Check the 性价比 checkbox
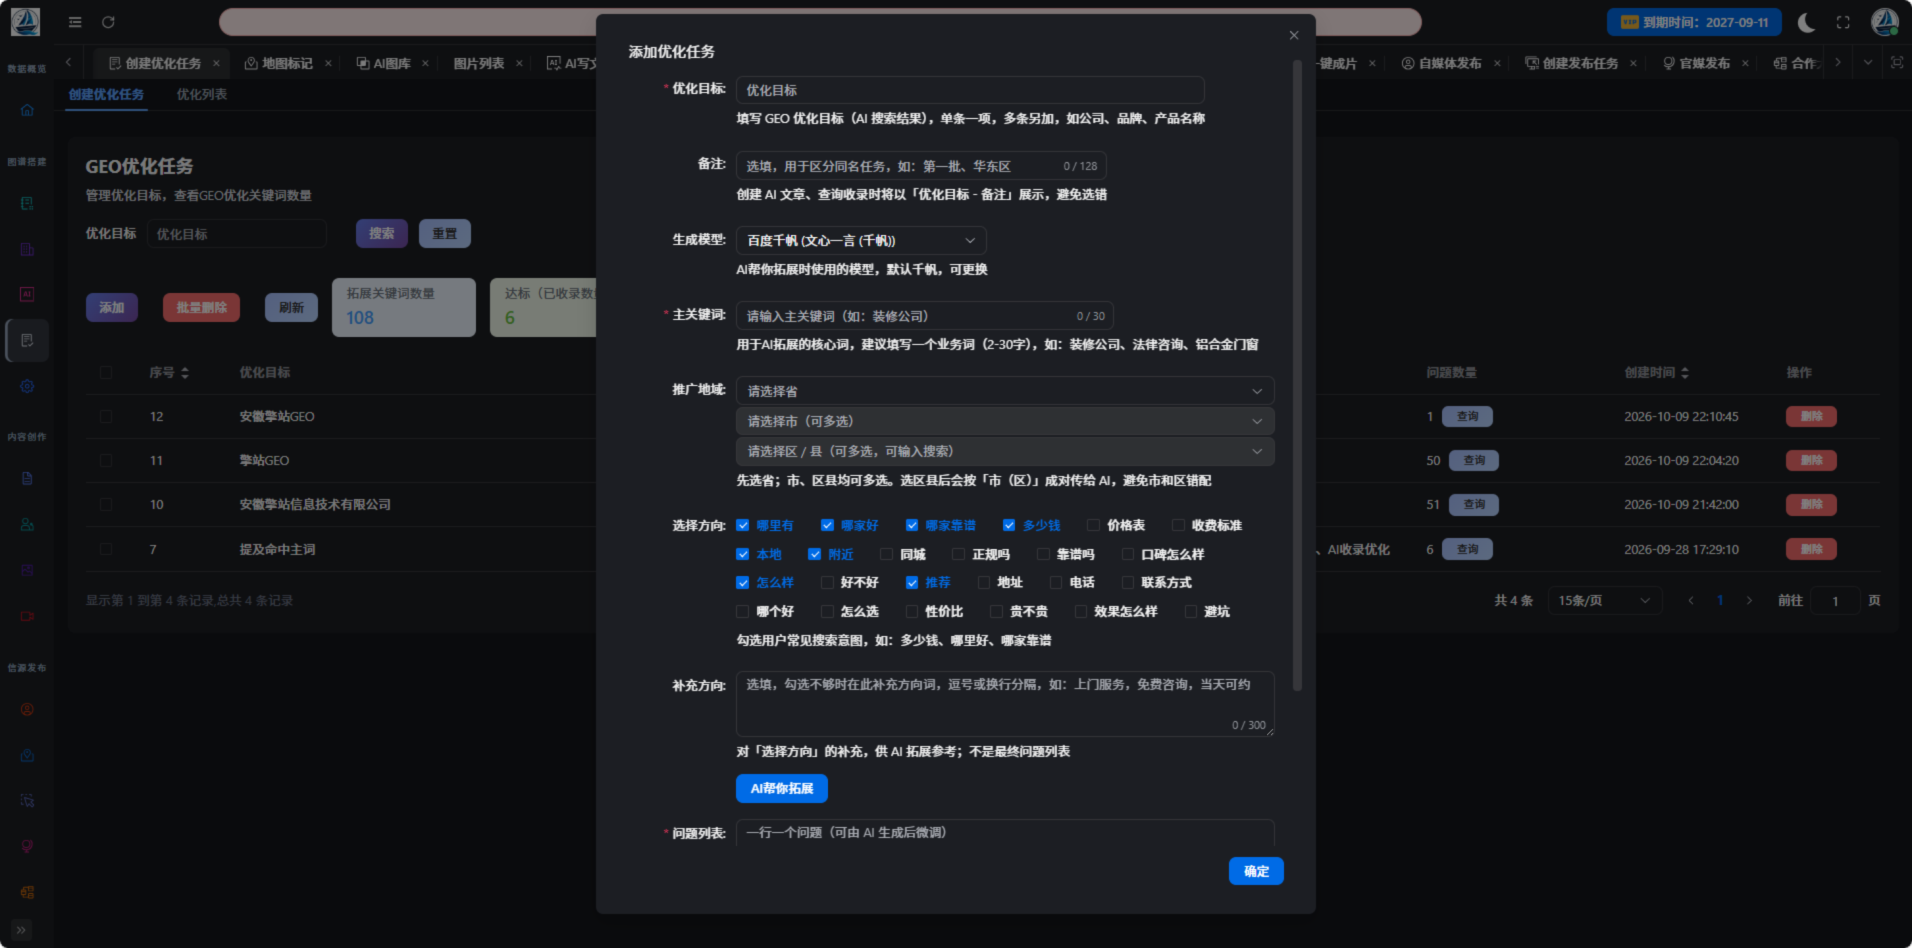Viewport: 1912px width, 948px height. (x=912, y=611)
